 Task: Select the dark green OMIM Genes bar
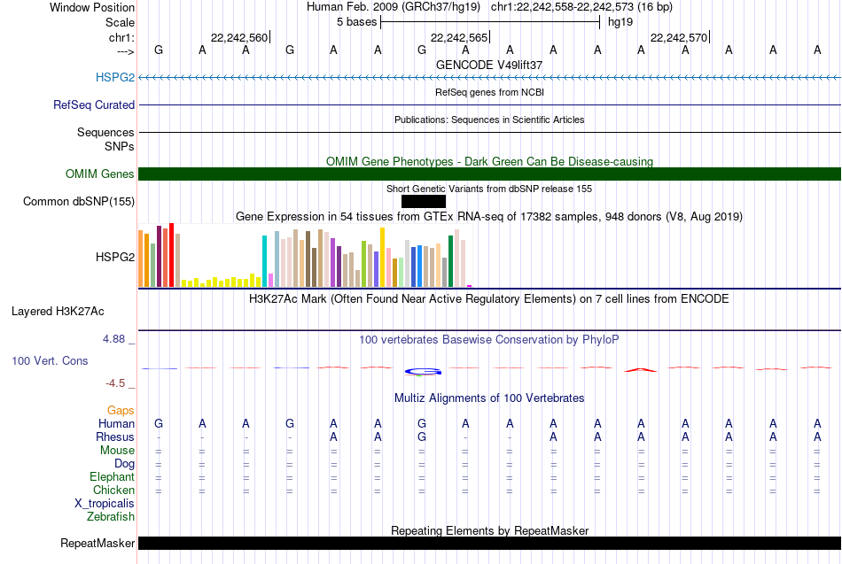(x=489, y=174)
